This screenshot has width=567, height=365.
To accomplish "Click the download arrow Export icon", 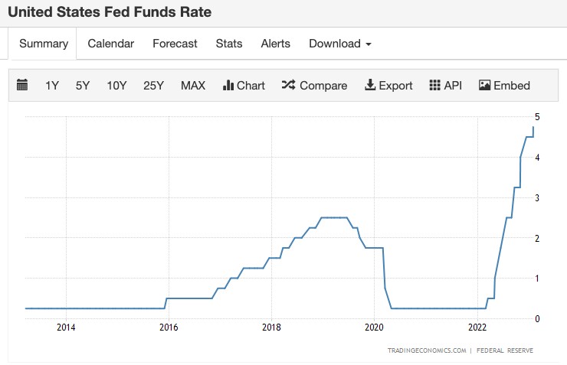I will (x=370, y=85).
